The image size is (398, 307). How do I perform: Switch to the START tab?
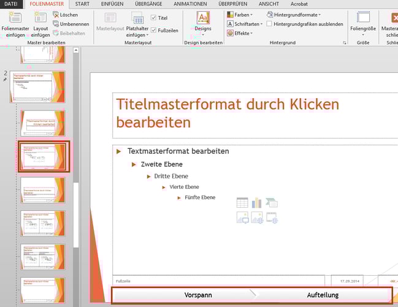82,4
